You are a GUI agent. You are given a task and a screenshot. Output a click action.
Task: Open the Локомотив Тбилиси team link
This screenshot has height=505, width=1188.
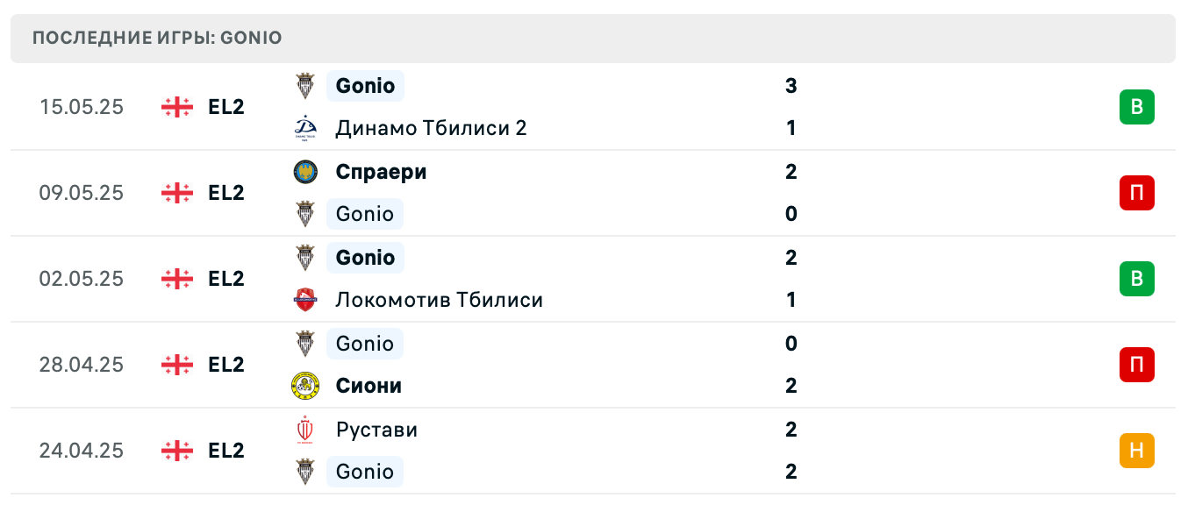coord(439,301)
